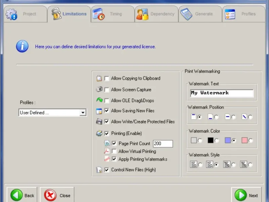Click the printer icon beside Printing (Enable)
Viewport: 269px width, 202px height.
click(x=99, y=133)
